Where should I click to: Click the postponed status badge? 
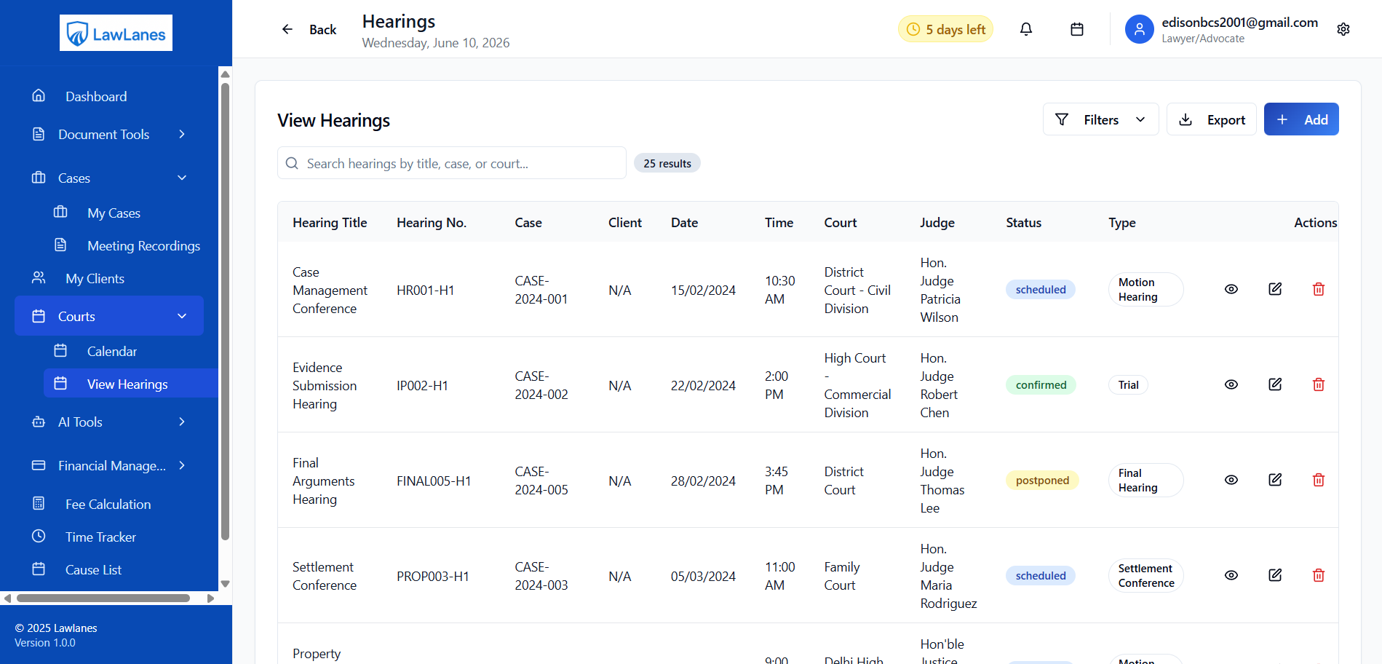pos(1042,481)
